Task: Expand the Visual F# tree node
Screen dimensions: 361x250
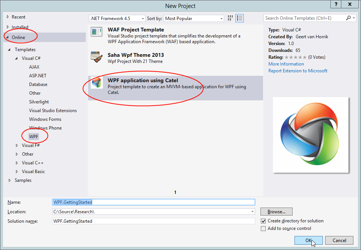Action: (17, 145)
